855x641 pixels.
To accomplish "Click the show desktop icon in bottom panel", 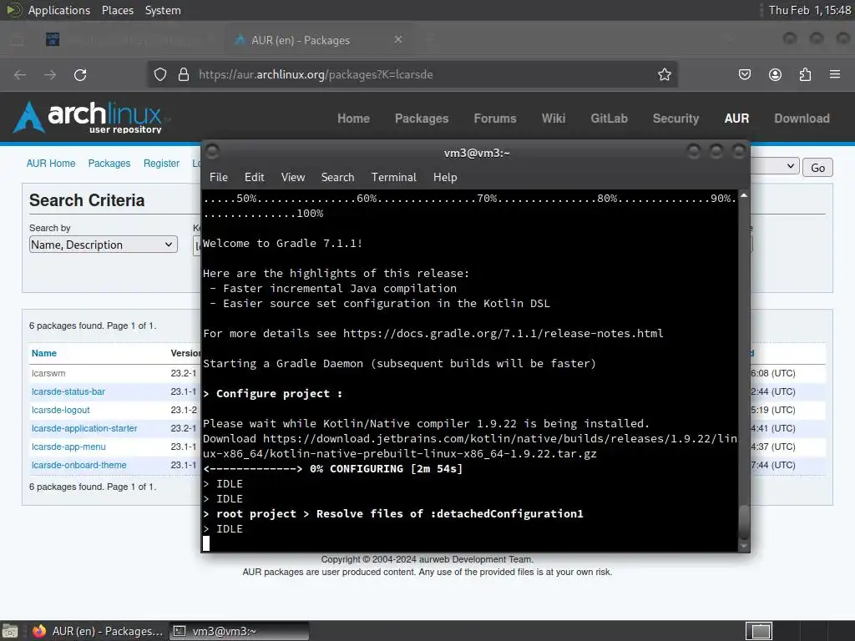I will 10,631.
